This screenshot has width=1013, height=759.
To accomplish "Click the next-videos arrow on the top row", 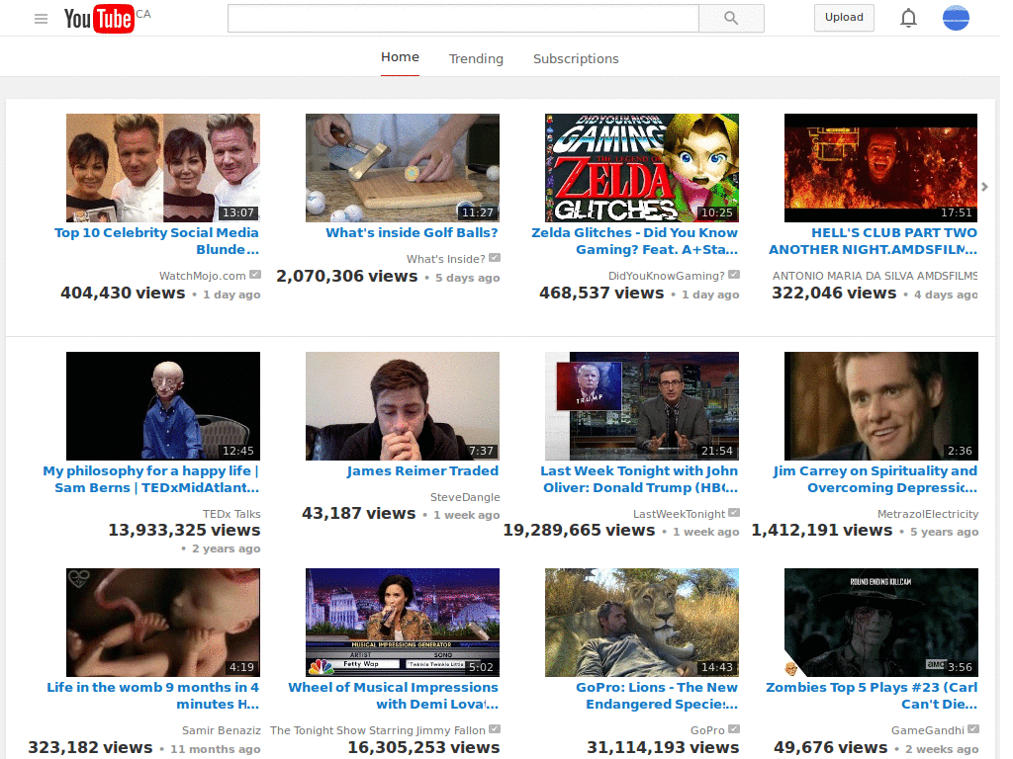I will pos(984,187).
